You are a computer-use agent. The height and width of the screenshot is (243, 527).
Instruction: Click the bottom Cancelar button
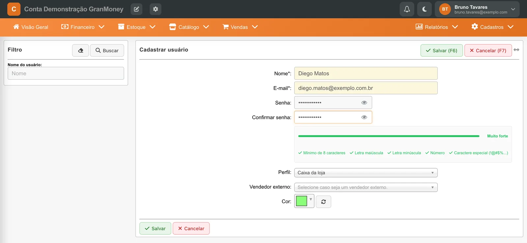[x=191, y=229]
